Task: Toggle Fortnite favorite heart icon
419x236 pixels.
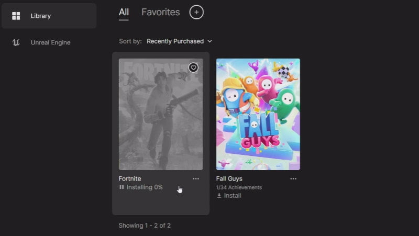Action: (193, 68)
